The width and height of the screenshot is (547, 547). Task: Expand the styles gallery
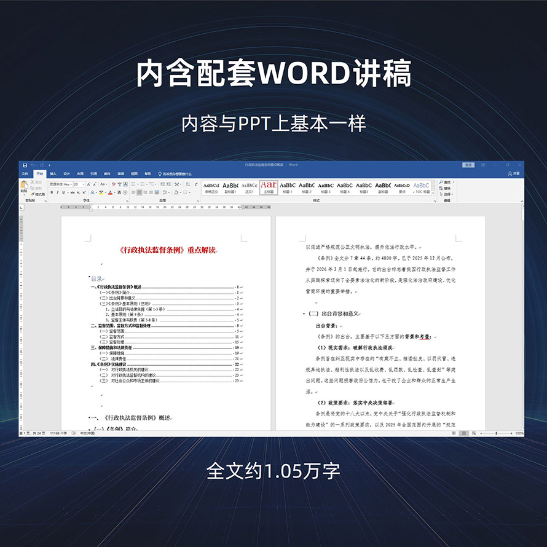[434, 192]
